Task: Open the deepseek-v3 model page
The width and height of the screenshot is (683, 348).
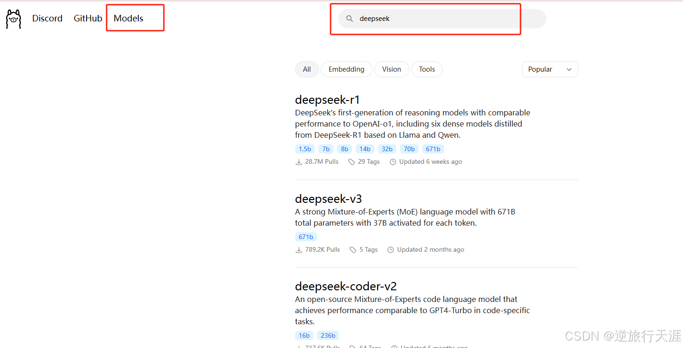Action: click(328, 199)
